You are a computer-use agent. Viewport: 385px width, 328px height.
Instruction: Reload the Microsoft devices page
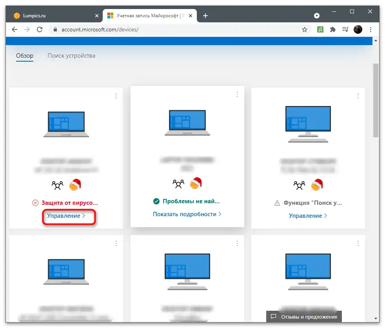[40, 29]
